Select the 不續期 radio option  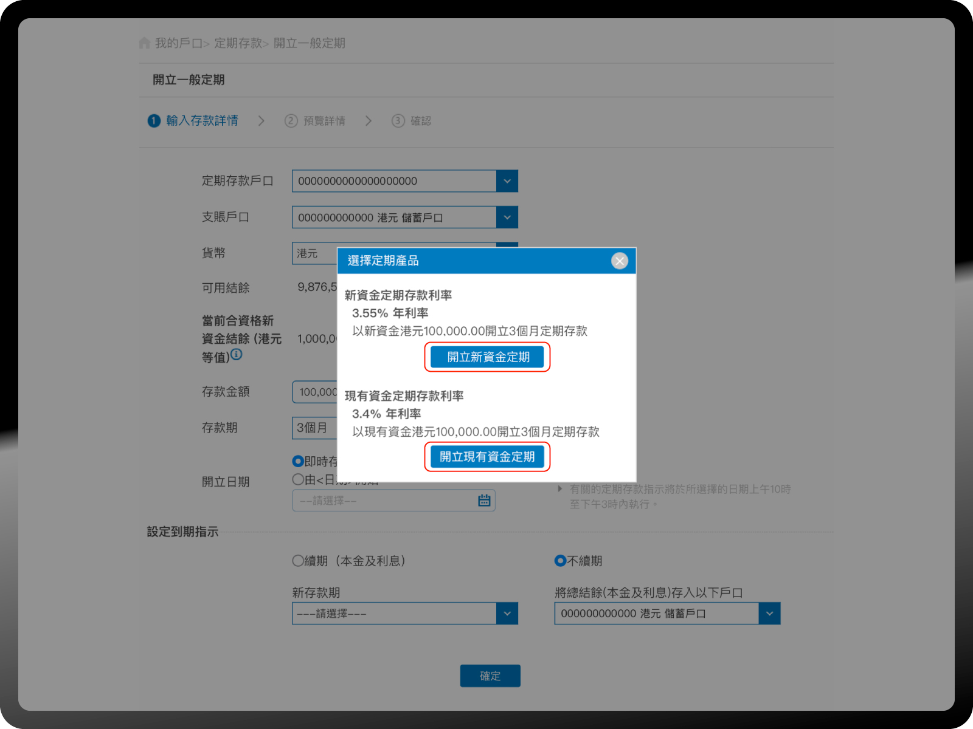(x=560, y=561)
